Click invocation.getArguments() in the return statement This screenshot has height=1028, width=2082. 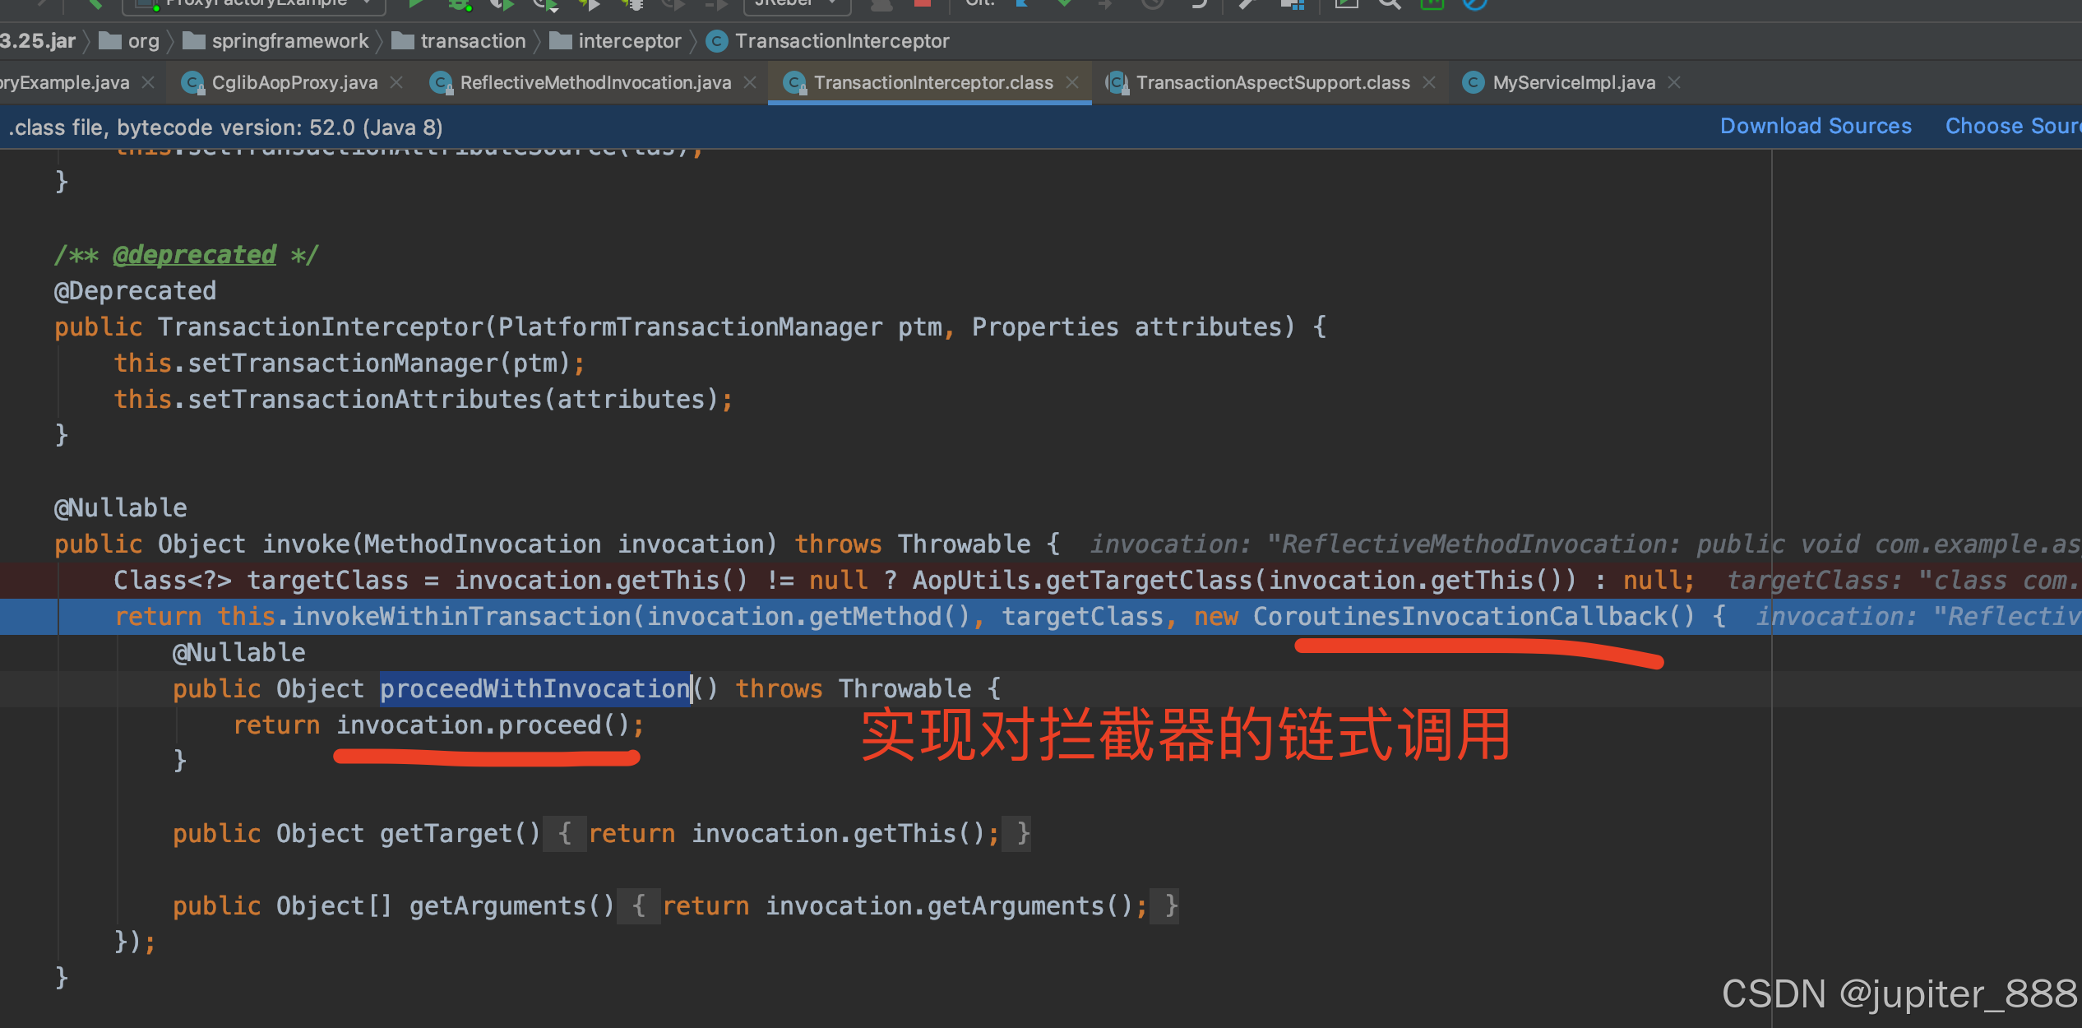[950, 906]
